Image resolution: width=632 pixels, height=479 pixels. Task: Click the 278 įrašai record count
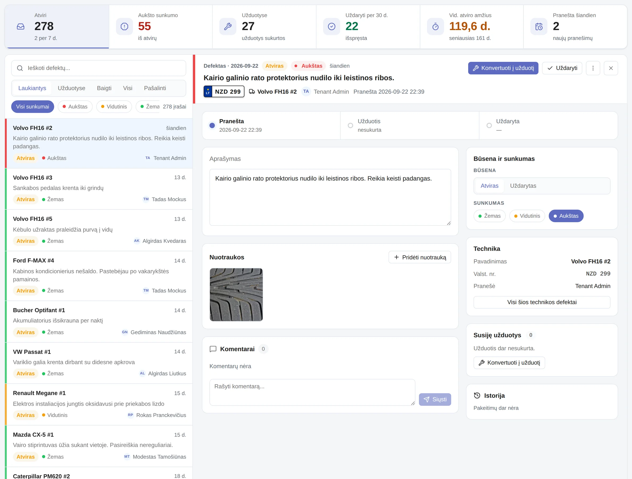pyautogui.click(x=174, y=107)
